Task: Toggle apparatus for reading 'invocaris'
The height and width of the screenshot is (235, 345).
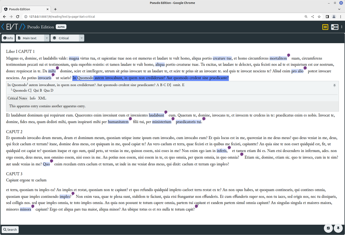Action: click(x=45, y=78)
